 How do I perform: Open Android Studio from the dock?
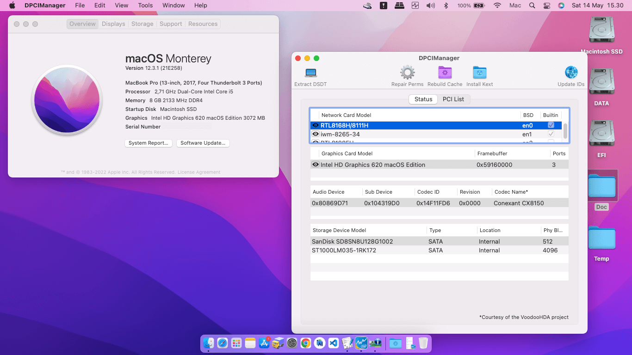pos(319,343)
